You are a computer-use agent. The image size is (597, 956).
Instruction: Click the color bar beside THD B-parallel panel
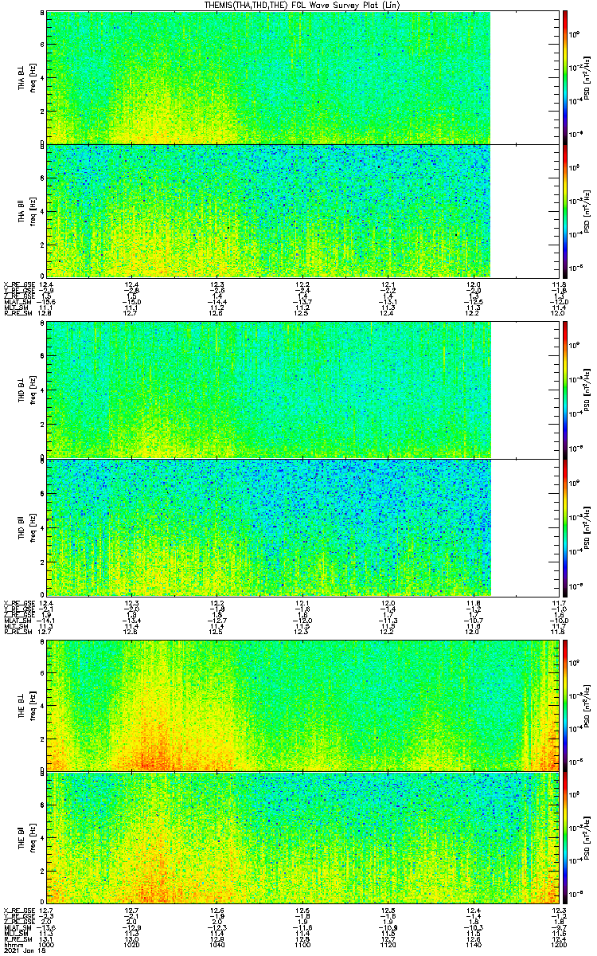(564, 527)
